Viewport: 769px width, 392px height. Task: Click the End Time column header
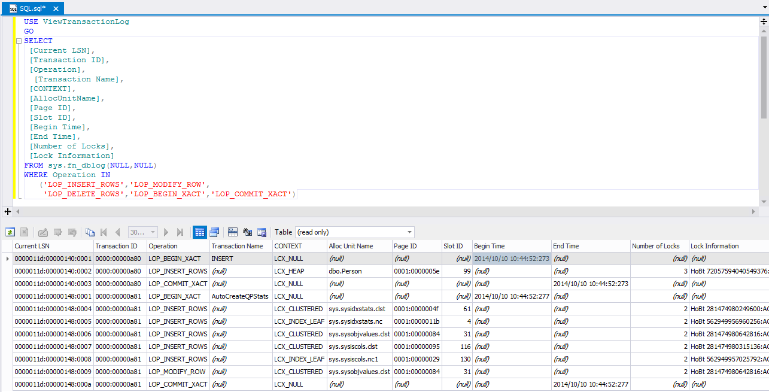click(591, 246)
